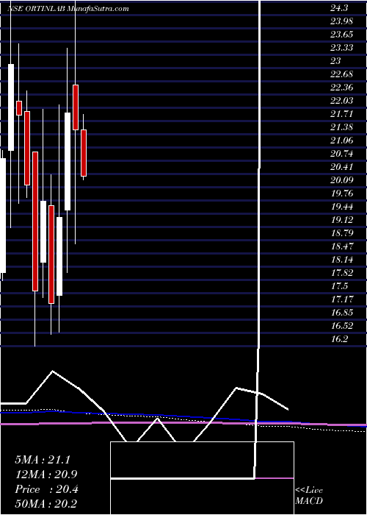Viewport: 367px width, 515px height.
Task: Select the 22.68 axis value
Action: [341, 74]
